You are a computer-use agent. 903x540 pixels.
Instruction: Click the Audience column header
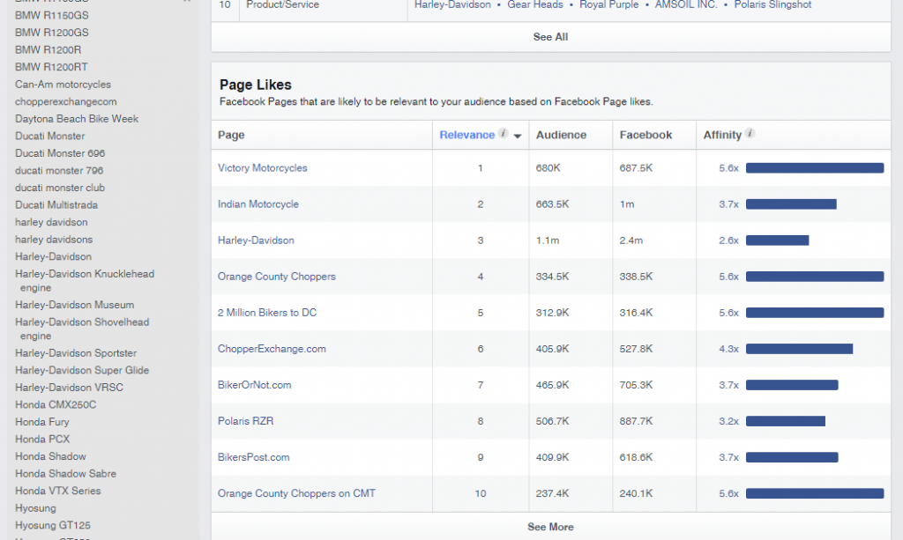[x=561, y=135]
